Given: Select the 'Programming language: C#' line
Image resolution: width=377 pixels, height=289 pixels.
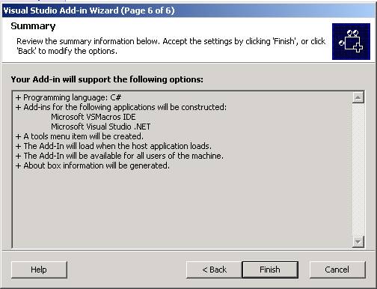Looking at the screenshot, I should [x=68, y=97].
